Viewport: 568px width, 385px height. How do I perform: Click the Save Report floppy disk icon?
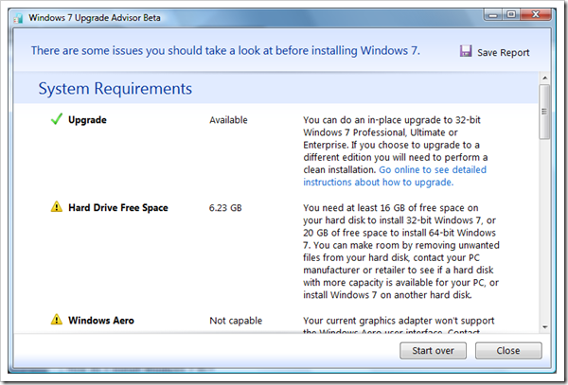pyautogui.click(x=466, y=51)
